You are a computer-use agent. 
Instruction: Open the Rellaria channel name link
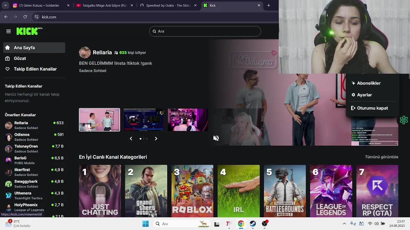tap(102, 52)
